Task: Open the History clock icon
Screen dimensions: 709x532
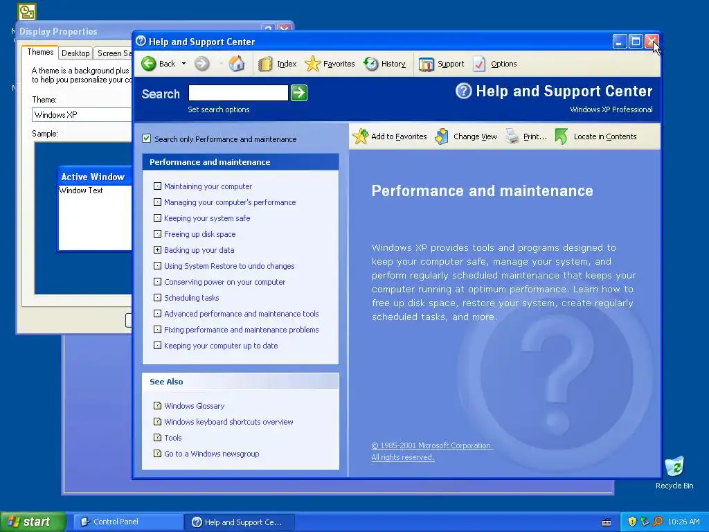Action: click(371, 64)
